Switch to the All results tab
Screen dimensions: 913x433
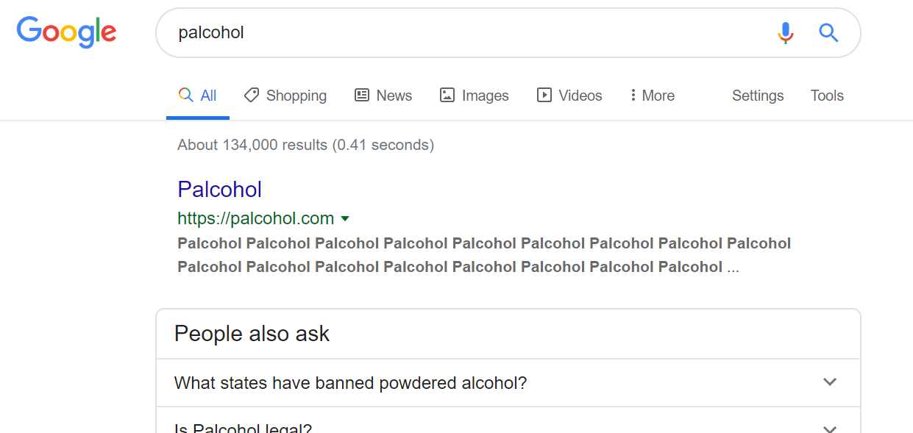pyautogui.click(x=199, y=96)
